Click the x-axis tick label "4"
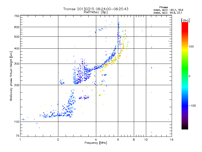This screenshot has height=152, width=202. tap(96, 140)
